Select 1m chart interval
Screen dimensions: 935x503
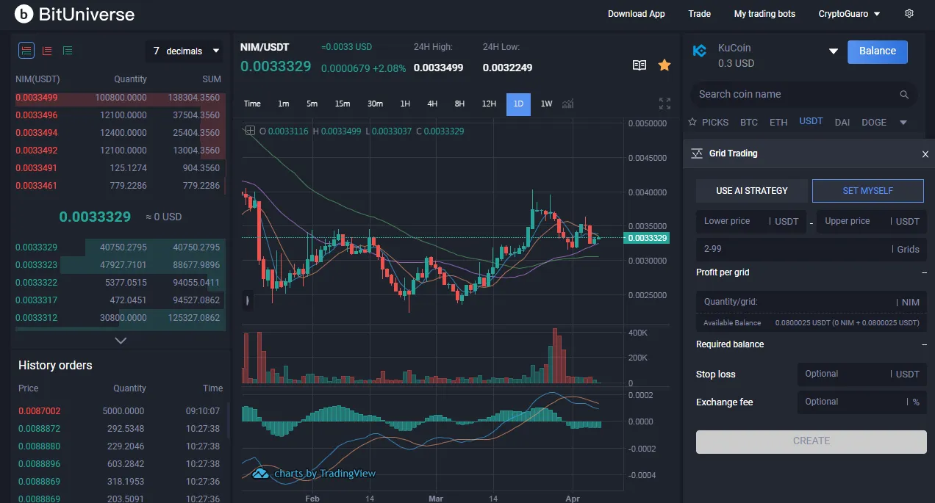(x=283, y=104)
